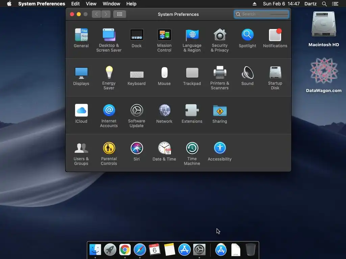The image size is (346, 259).
Task: Open the Dock preference pane
Action: (137, 38)
